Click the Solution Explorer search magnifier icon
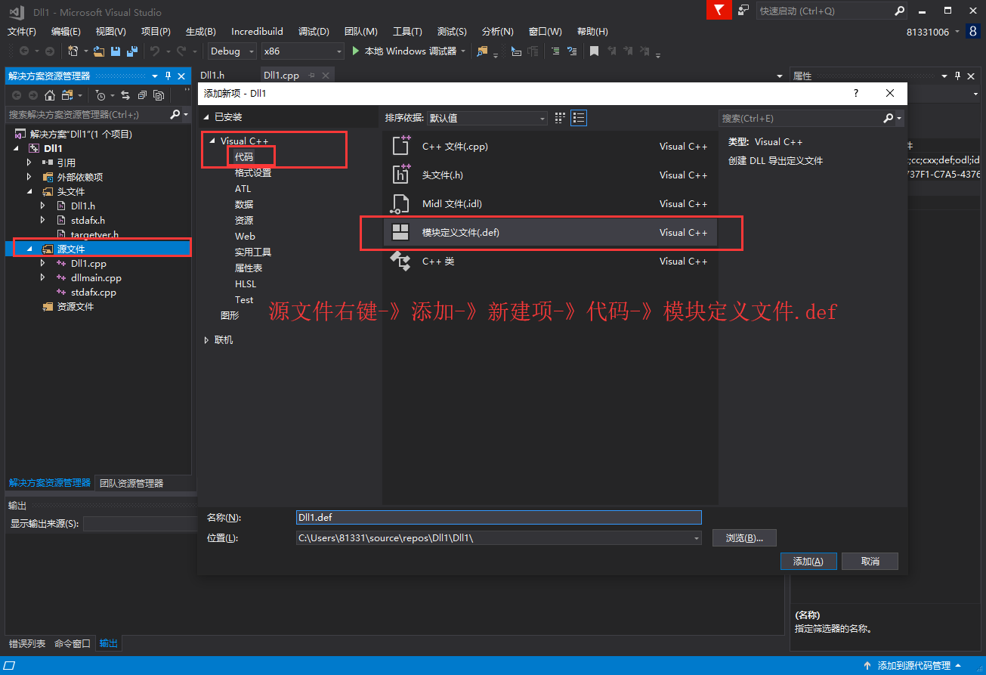The height and width of the screenshot is (675, 986). click(x=175, y=114)
